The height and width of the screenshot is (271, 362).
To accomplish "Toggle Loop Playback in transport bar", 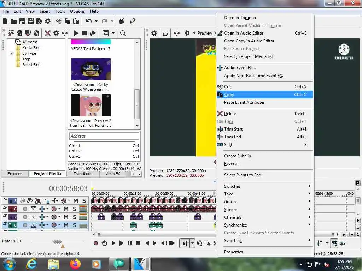I will pyautogui.click(x=104, y=243).
